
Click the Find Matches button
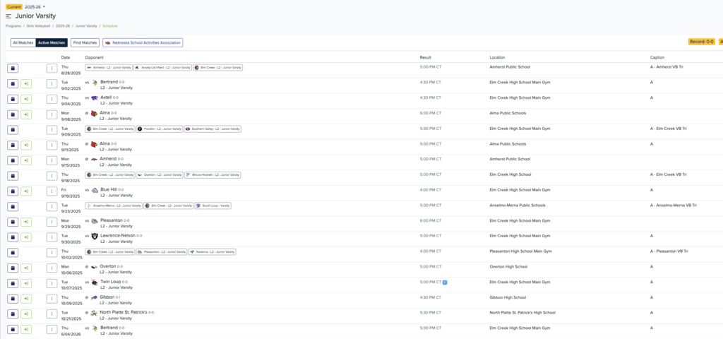pos(85,42)
